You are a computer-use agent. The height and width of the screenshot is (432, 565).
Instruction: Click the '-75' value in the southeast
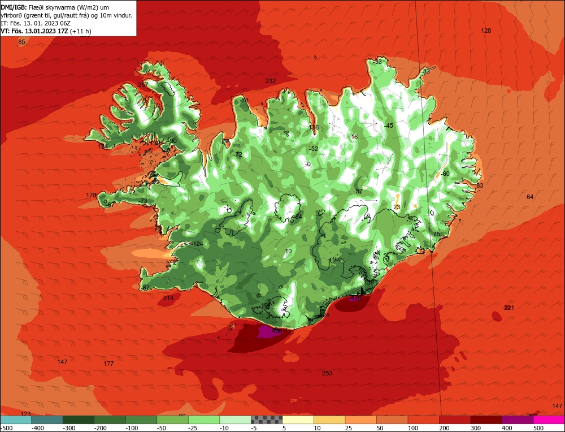point(436,235)
